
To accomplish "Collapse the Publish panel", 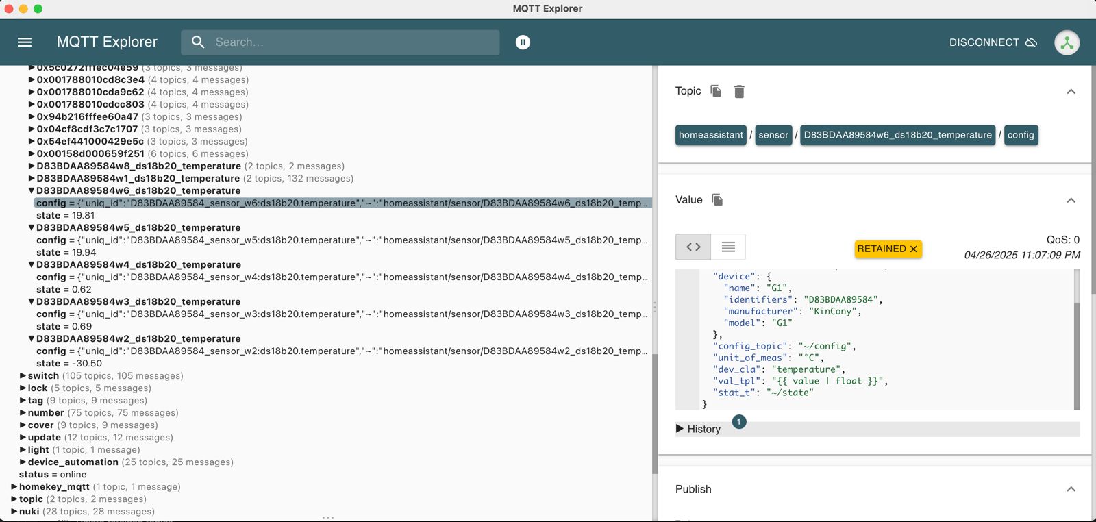I will (x=1071, y=489).
